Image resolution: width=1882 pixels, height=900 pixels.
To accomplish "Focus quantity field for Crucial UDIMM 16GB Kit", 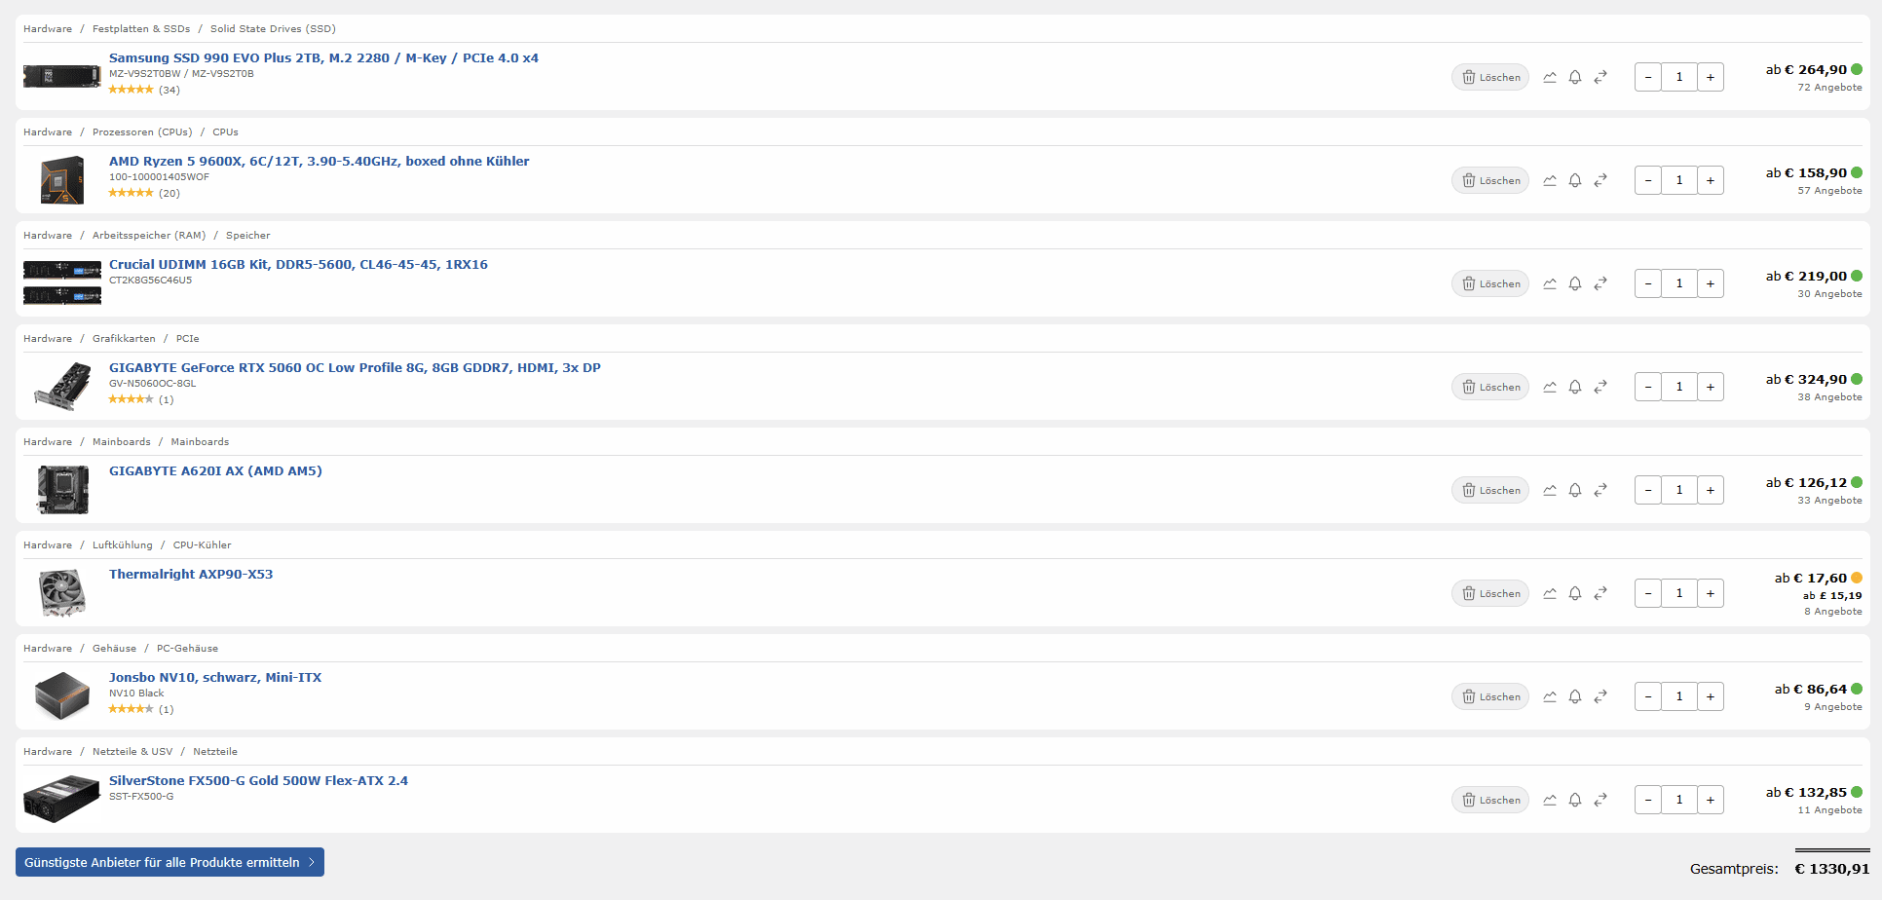I will tap(1679, 283).
